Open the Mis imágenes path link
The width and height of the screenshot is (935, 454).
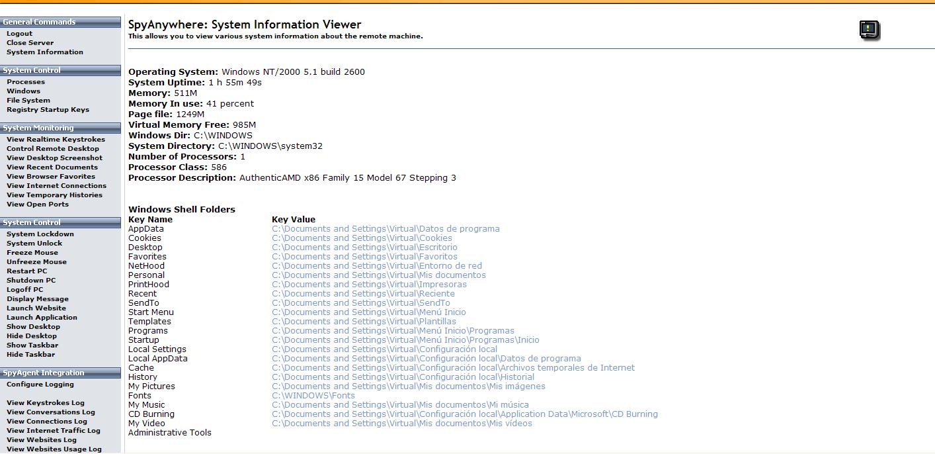409,386
